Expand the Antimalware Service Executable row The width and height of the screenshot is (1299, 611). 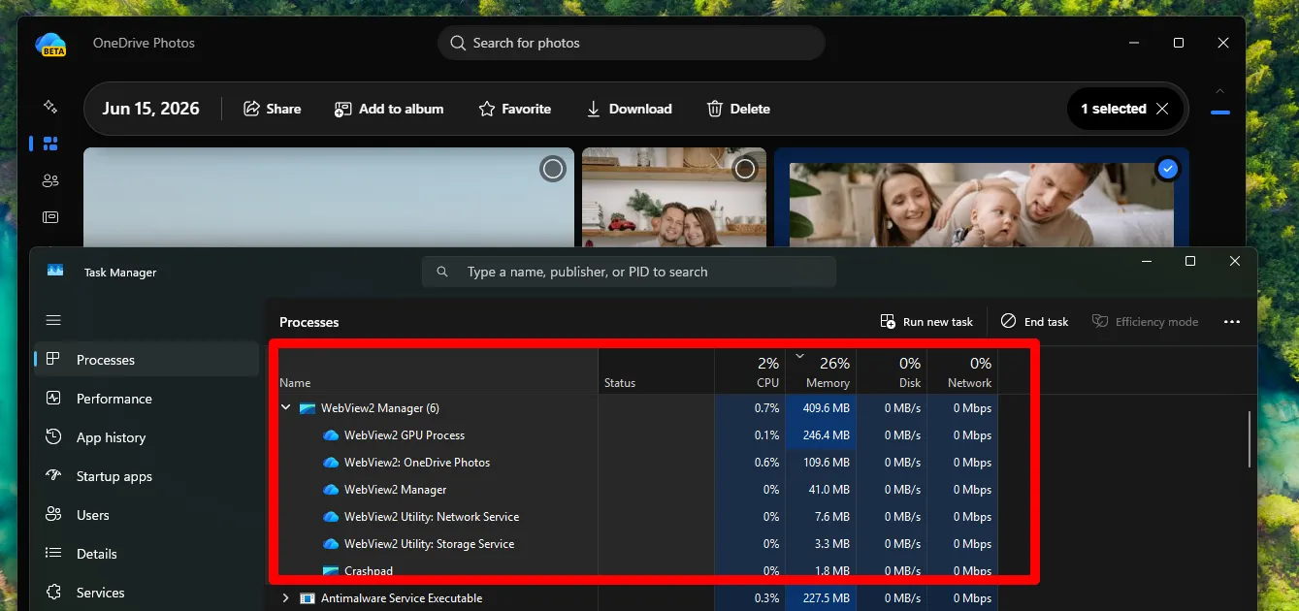point(285,598)
